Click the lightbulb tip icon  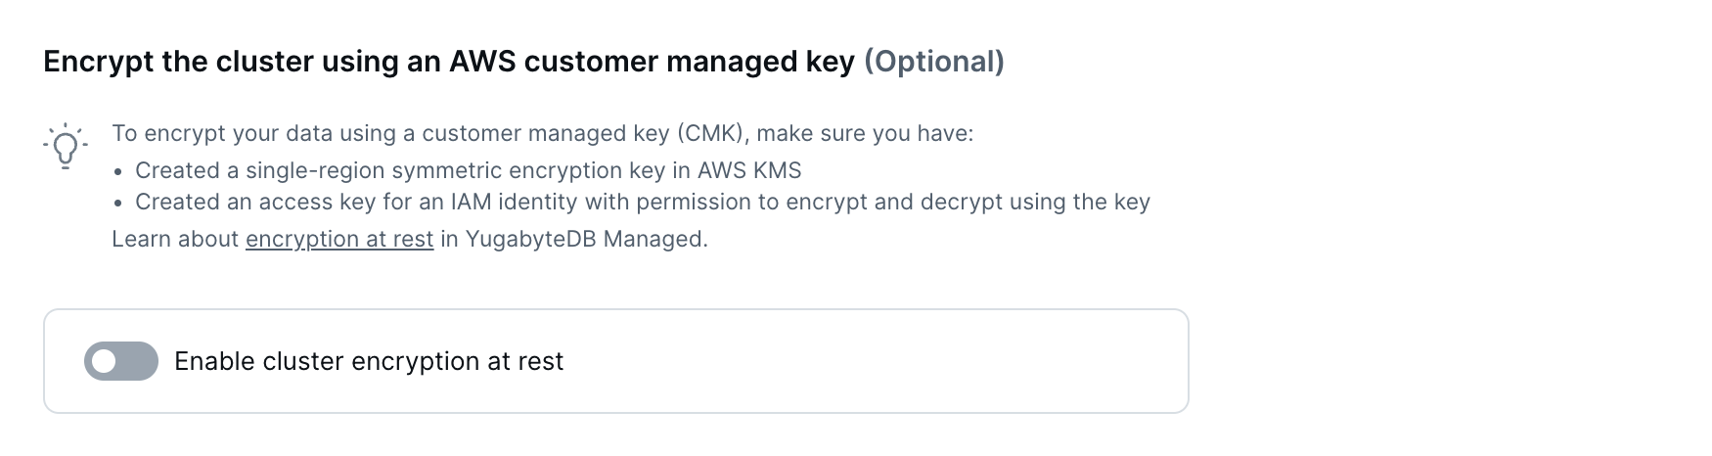(x=66, y=147)
